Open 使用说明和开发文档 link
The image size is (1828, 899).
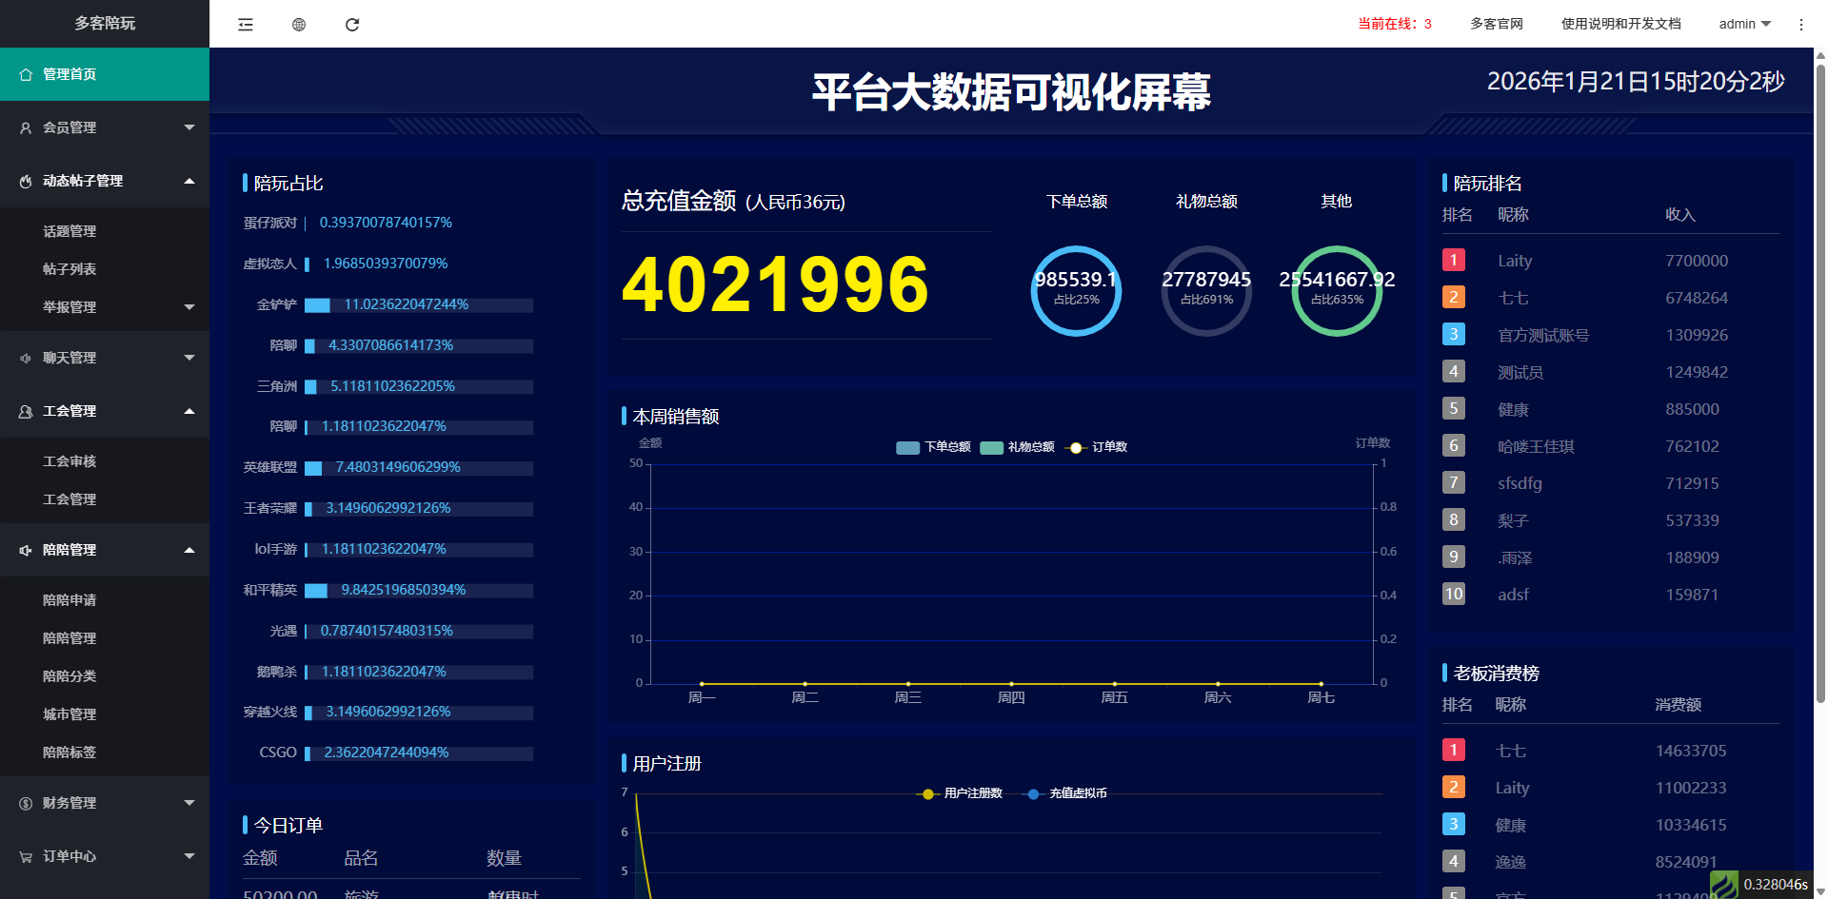coord(1620,25)
